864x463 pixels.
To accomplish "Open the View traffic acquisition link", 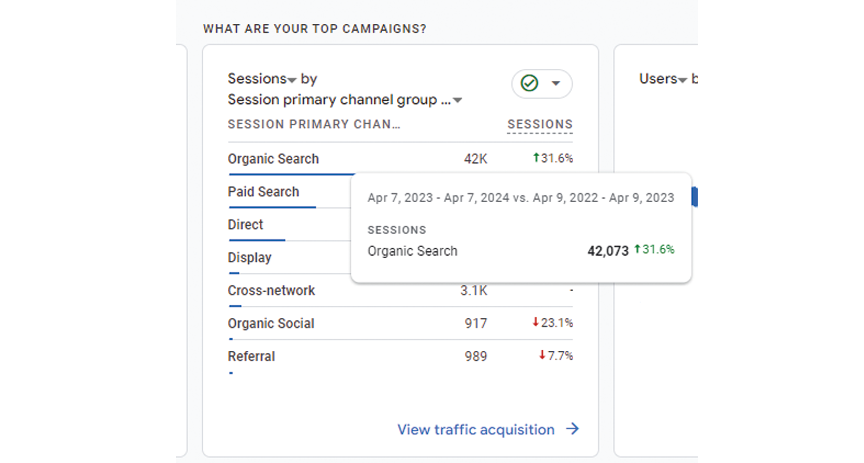I will pos(476,430).
